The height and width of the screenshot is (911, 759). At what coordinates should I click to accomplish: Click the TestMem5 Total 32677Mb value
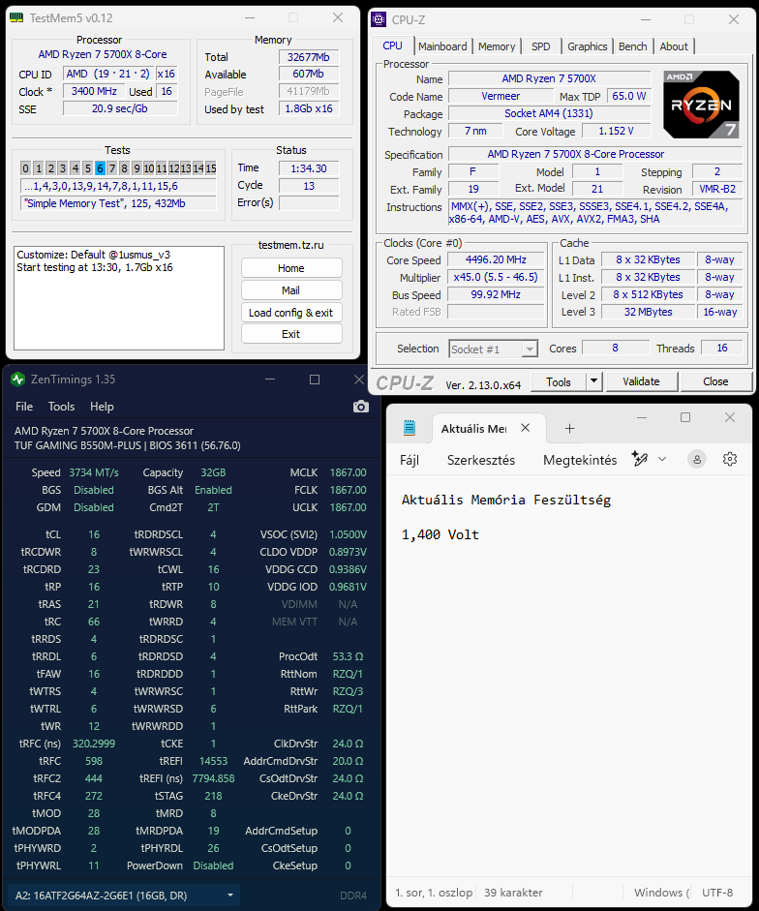308,57
